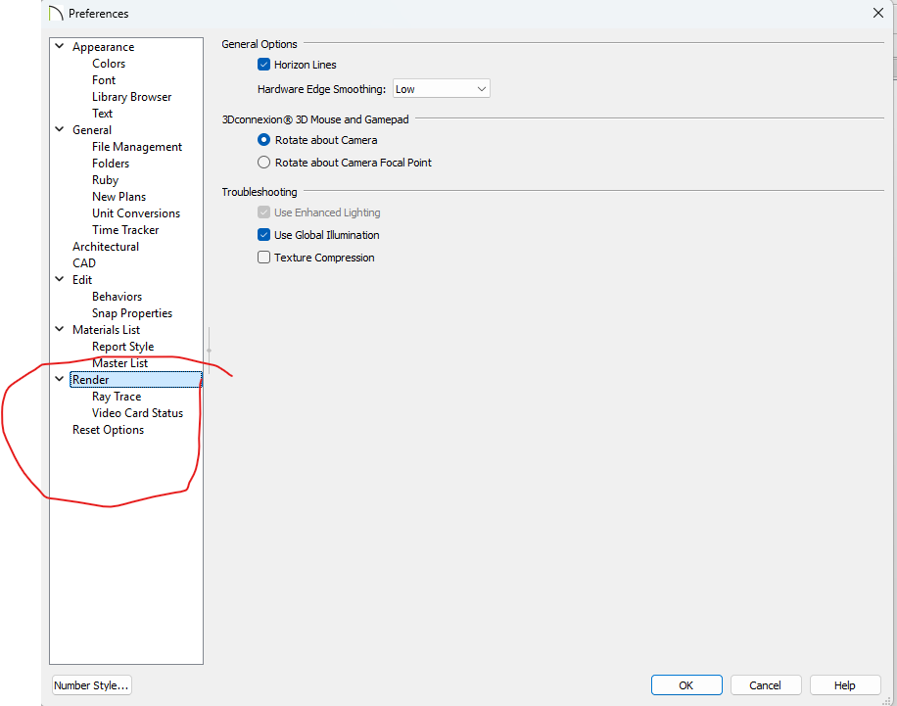Open the Colors preferences page
The height and width of the screenshot is (706, 897).
click(x=109, y=64)
